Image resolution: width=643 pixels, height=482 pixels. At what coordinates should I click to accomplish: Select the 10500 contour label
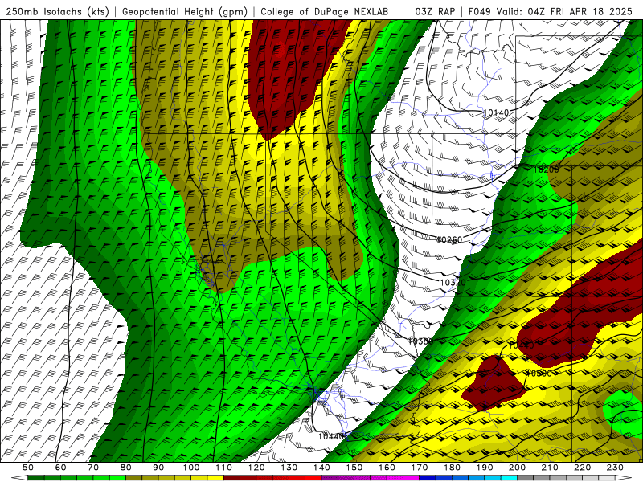(x=539, y=374)
